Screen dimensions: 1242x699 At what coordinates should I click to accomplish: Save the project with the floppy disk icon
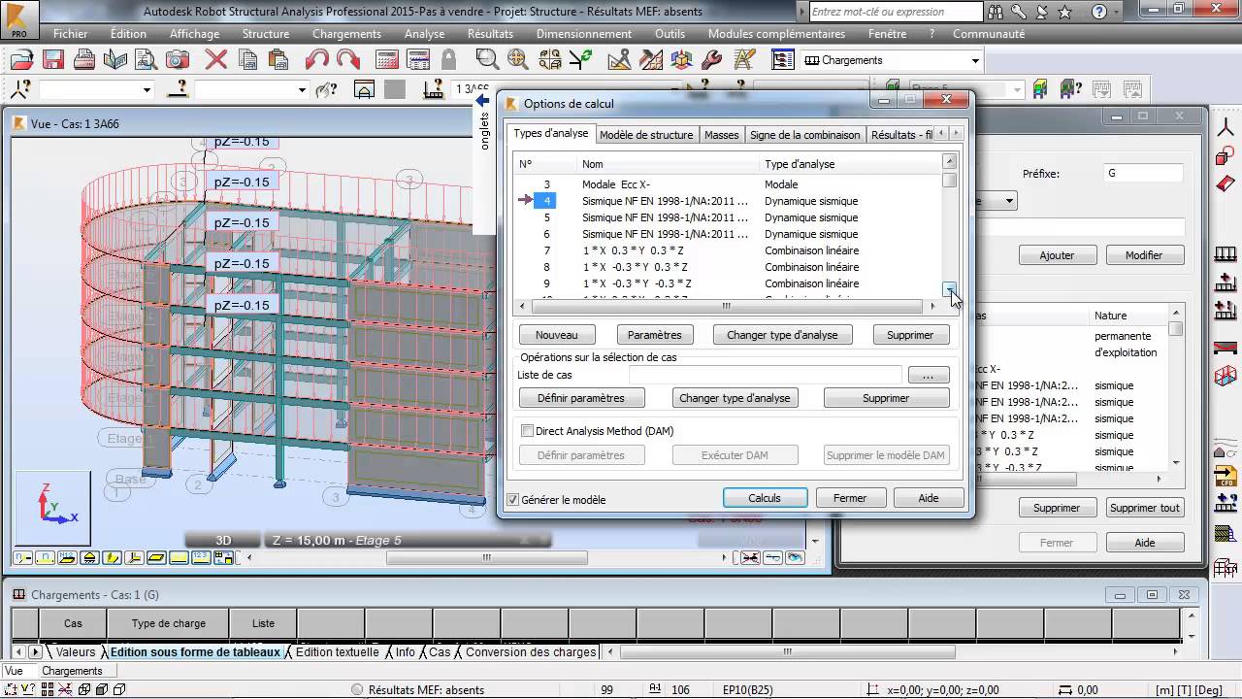click(x=52, y=59)
